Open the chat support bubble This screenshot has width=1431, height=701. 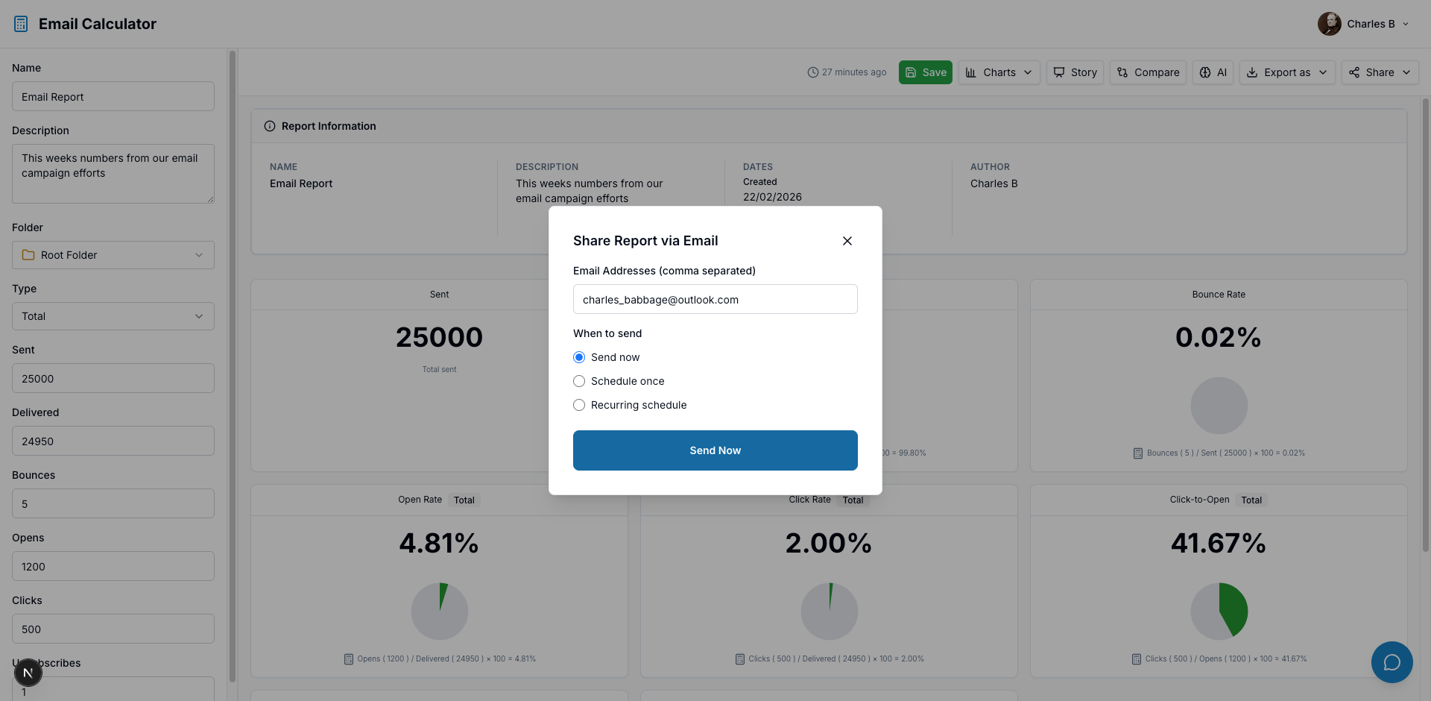pyautogui.click(x=1391, y=662)
